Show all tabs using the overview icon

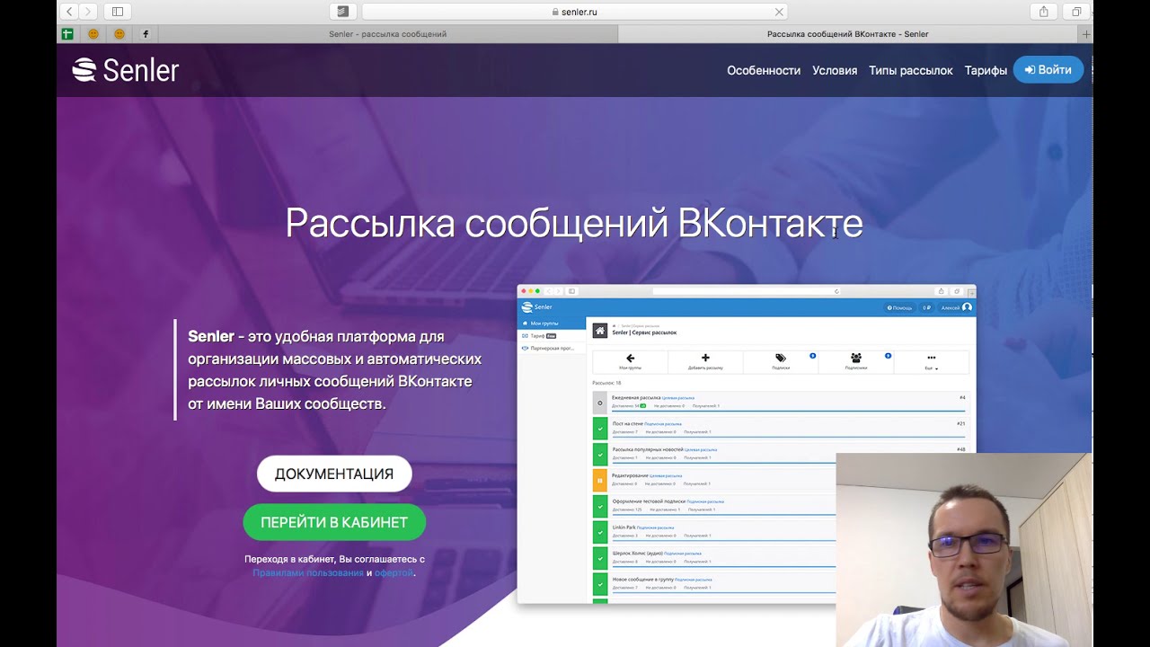pyautogui.click(x=1075, y=12)
